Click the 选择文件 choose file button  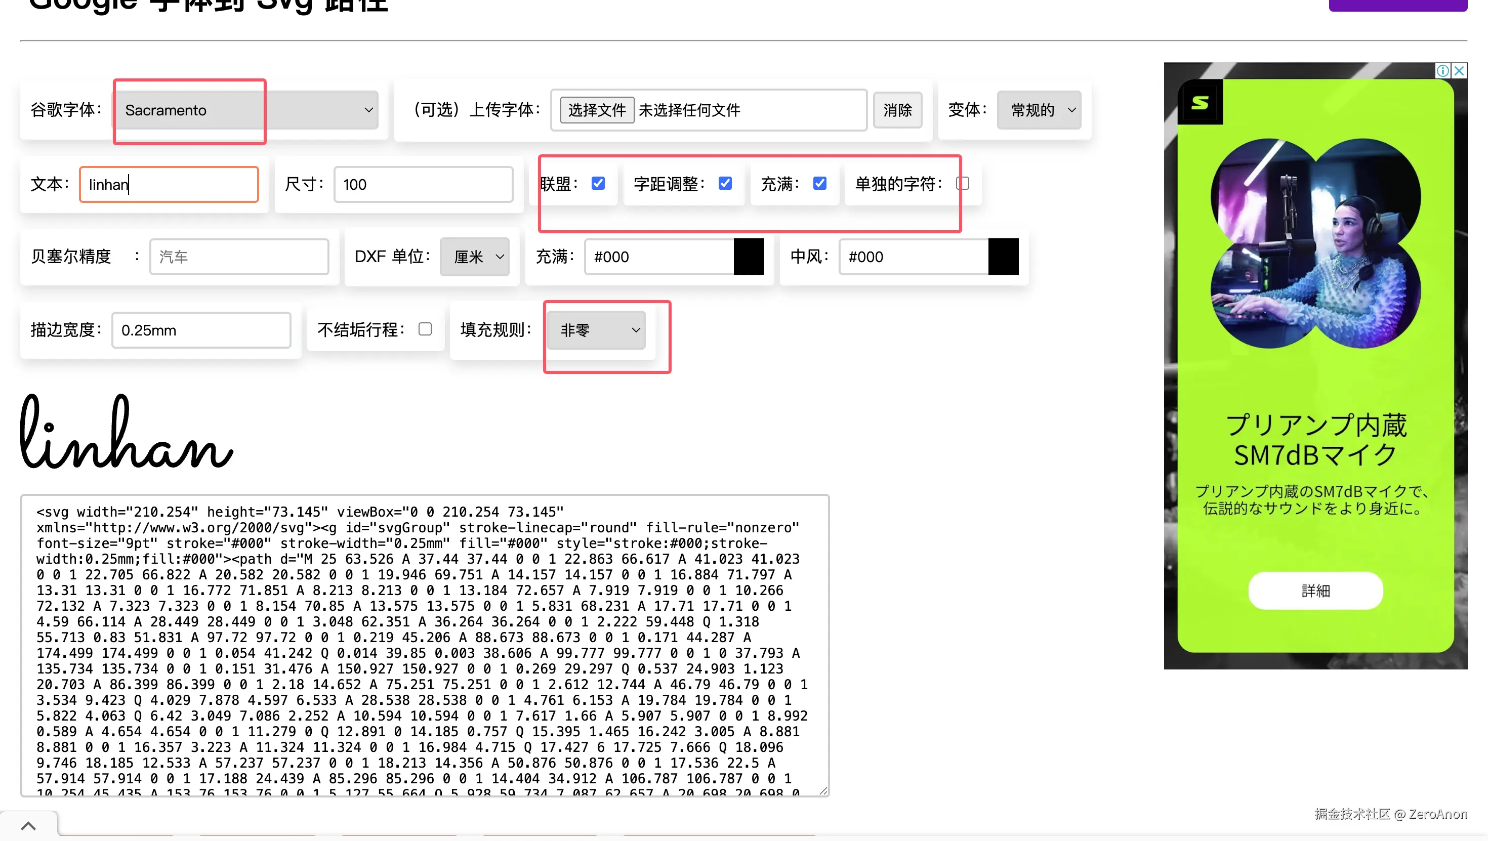tap(597, 110)
